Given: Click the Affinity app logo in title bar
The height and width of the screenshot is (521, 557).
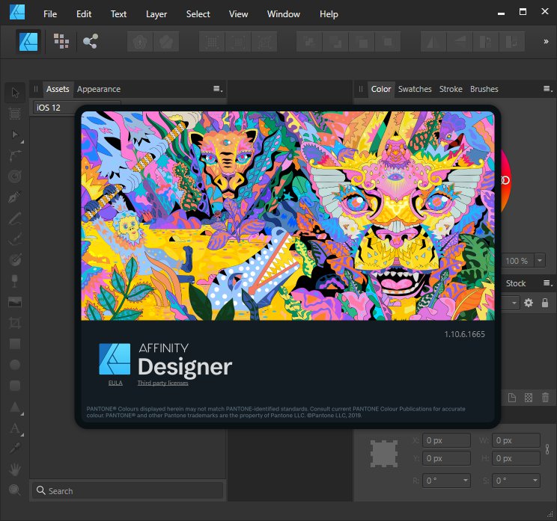Looking at the screenshot, I should pos(17,12).
